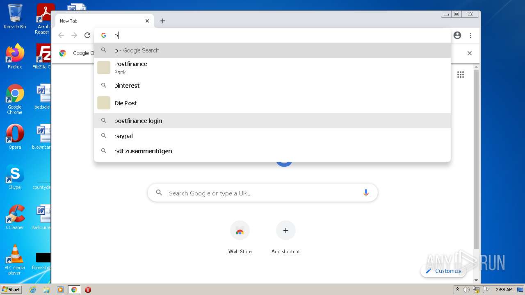Choose the pinterest suggestion

[x=272, y=86]
